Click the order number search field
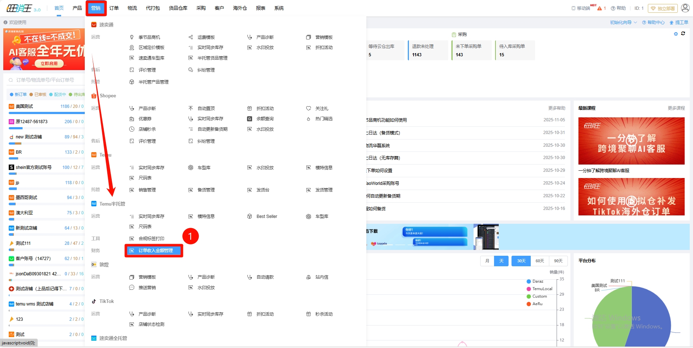 click(x=45, y=80)
